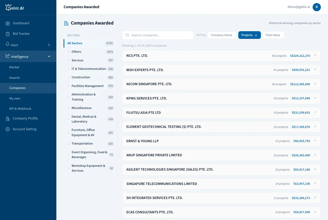Viewport: 328px width, 220px height.
Task: Open KPMG SERVICES external link arrow
Action: pyautogui.click(x=315, y=98)
